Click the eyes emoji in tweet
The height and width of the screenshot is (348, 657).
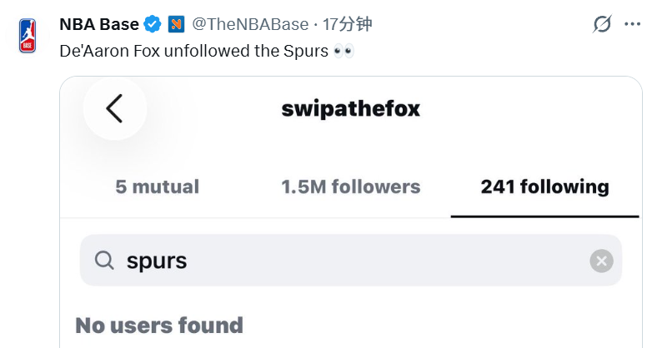coord(344,51)
